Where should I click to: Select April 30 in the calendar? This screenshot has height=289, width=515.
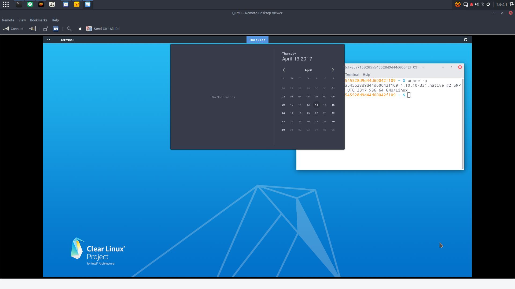pyautogui.click(x=283, y=130)
